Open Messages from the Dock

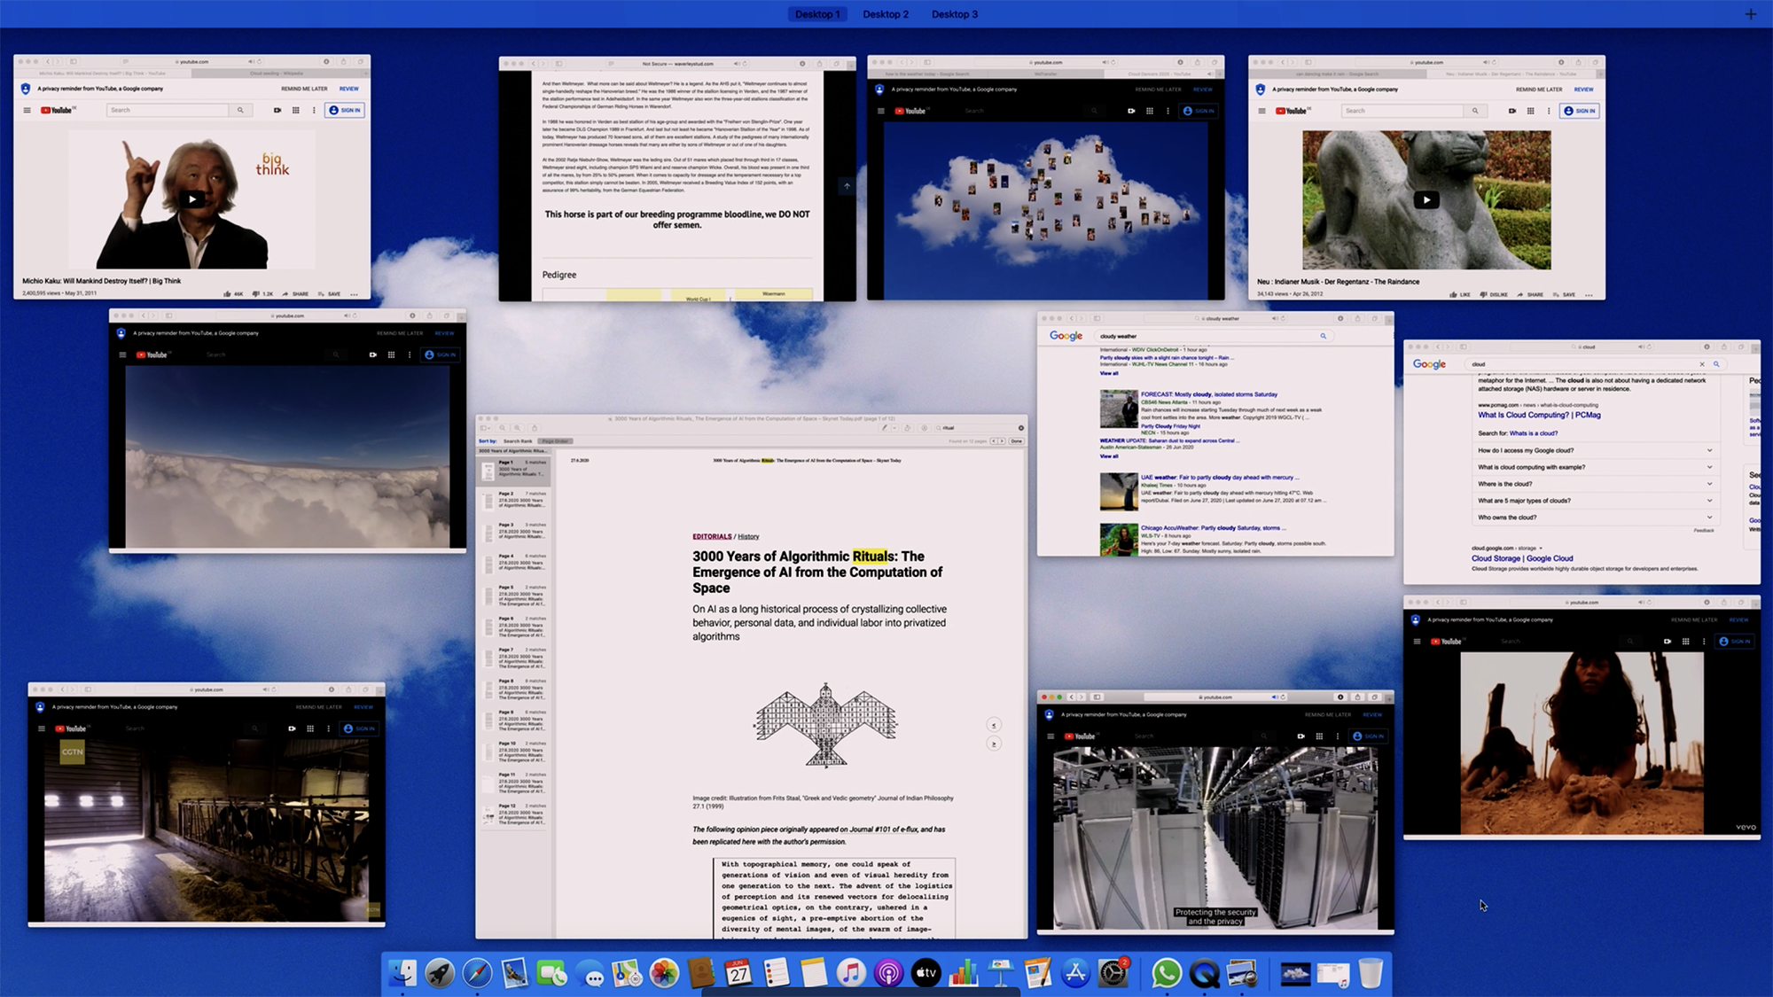(590, 973)
